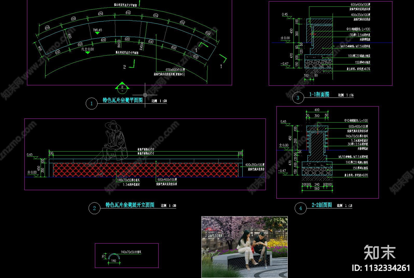Screen dimensions: 414x278
Task: Select the circled number 4 section marker
Action: (x=300, y=208)
